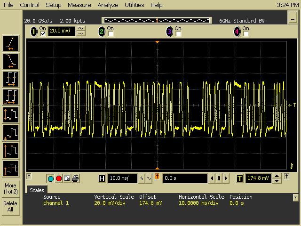Click the rise time measurement icon

pos(11,43)
